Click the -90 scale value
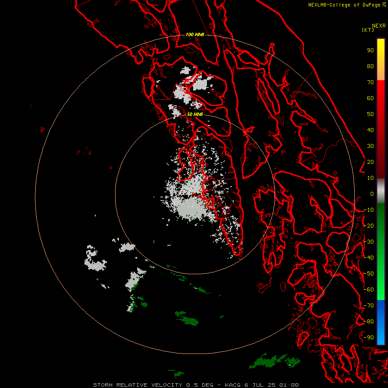 point(369,338)
